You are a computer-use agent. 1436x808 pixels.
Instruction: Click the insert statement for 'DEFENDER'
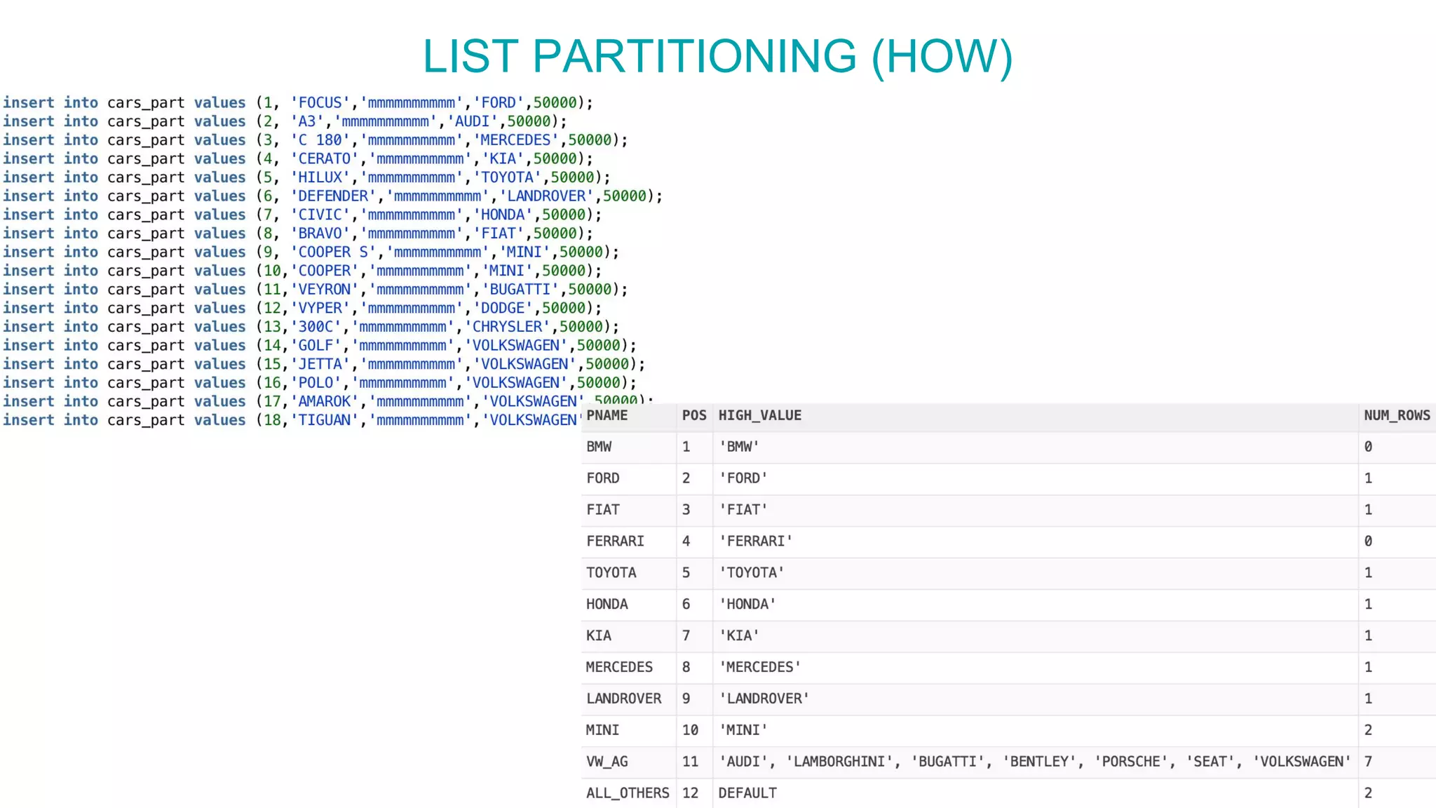click(x=332, y=196)
